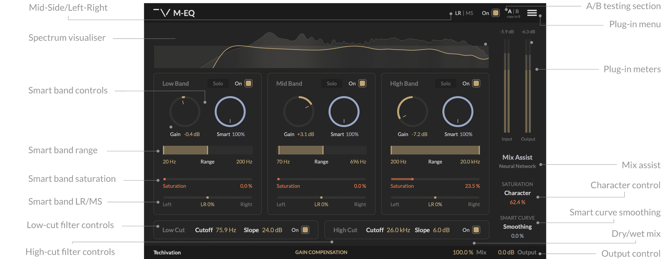Viewport: 661px width, 259px height.
Task: Click High Band gain value -7.2 dB
Action: point(419,134)
